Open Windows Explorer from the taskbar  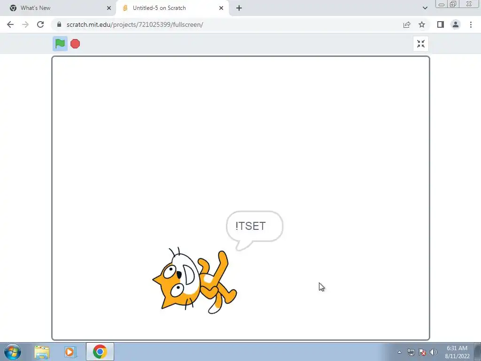point(42,352)
